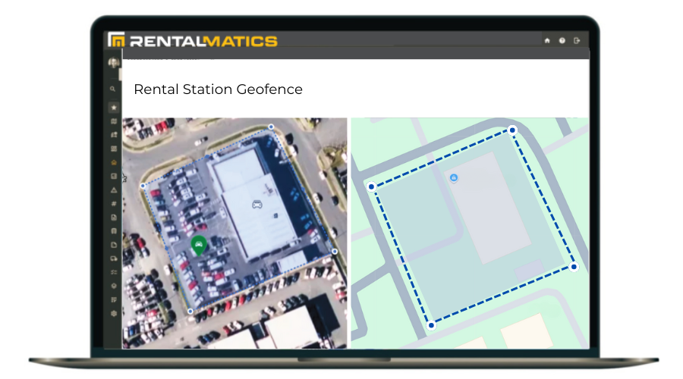683x379 pixels.
Task: Open the grid dashboard icon in sidebar
Action: [x=114, y=149]
